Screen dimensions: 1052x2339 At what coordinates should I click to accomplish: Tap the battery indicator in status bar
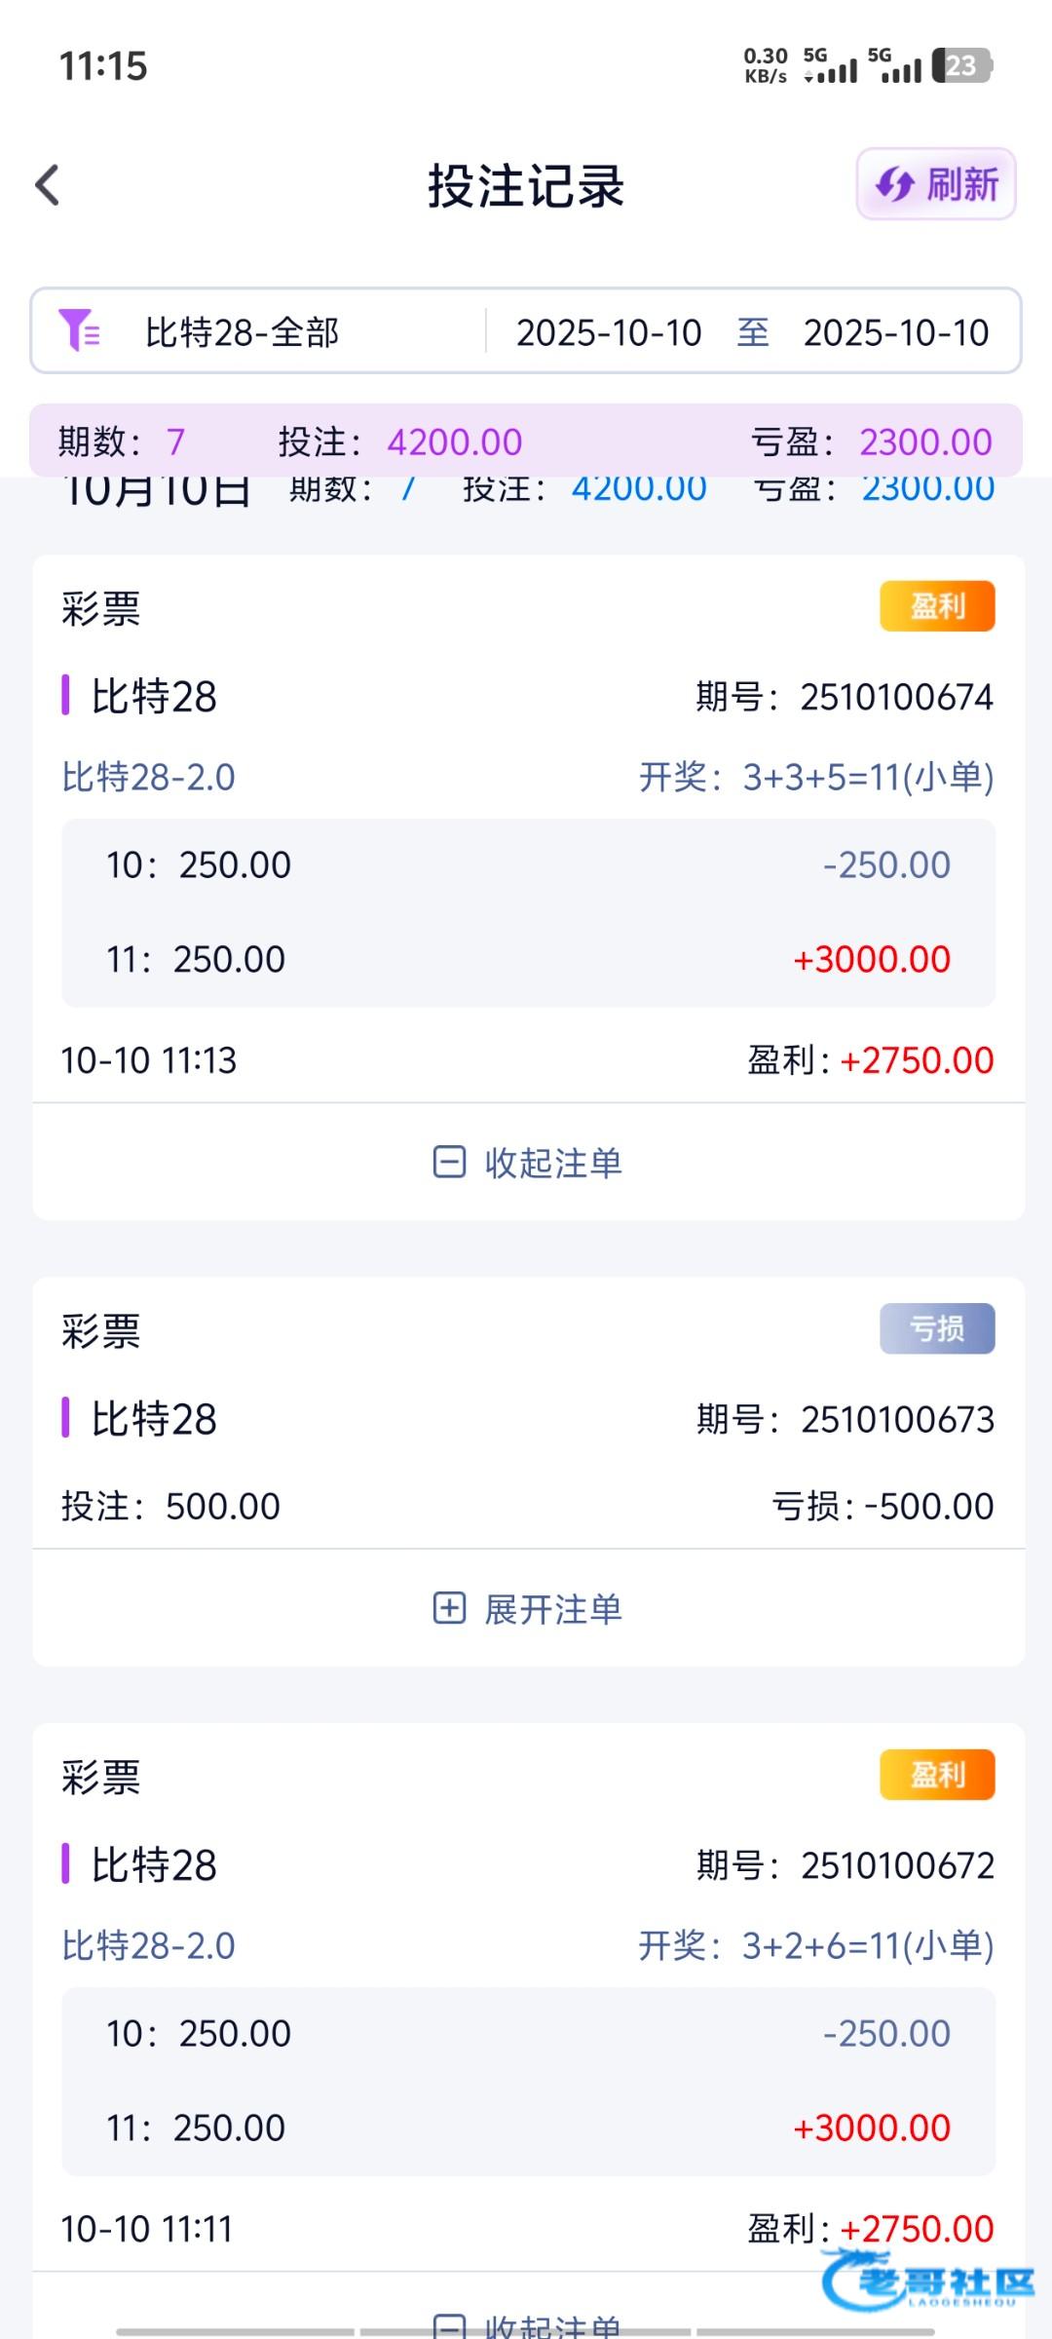(960, 65)
